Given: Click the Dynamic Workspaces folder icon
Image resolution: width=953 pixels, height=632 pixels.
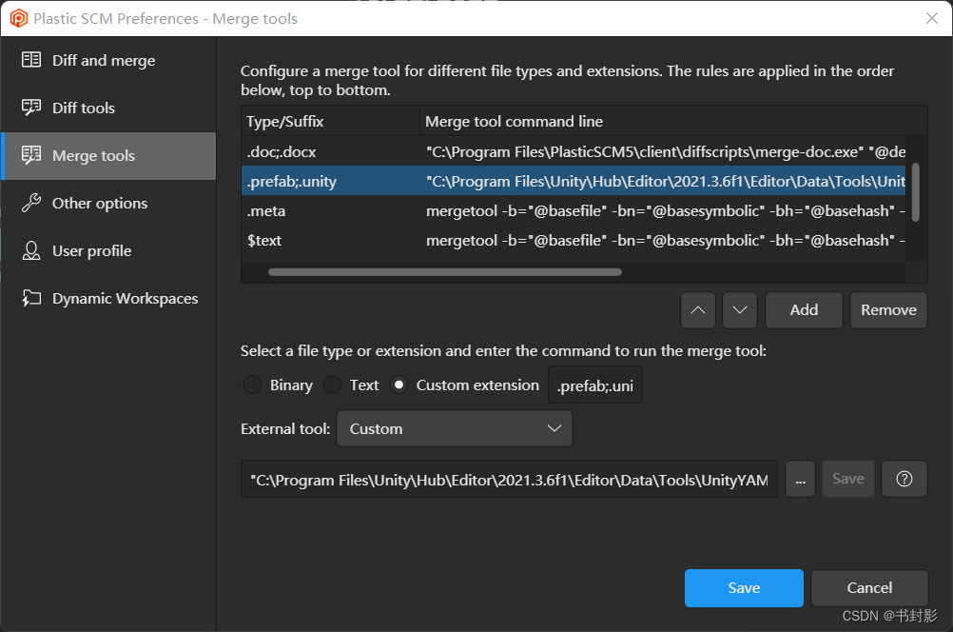Looking at the screenshot, I should pos(31,298).
